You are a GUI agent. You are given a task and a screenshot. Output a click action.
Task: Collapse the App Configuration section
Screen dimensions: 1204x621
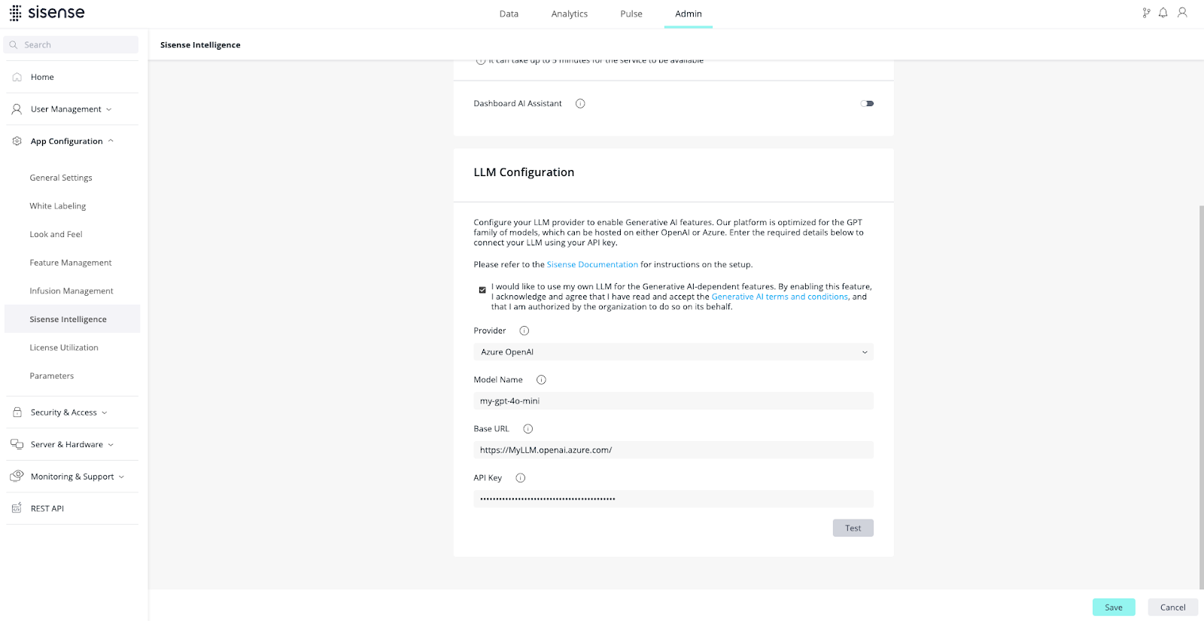tap(71, 141)
